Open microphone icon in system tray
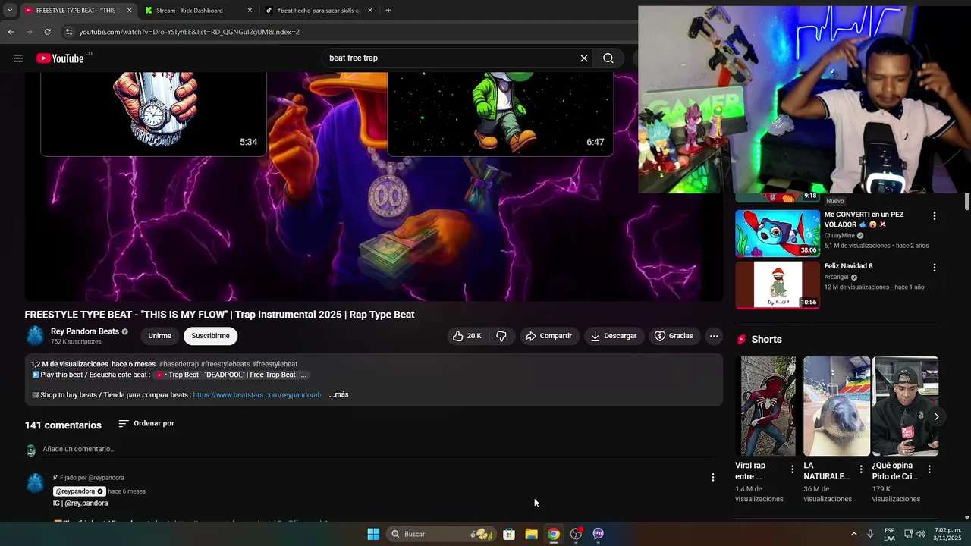 coord(870,534)
